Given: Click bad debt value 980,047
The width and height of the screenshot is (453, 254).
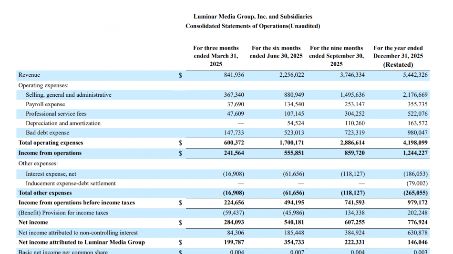Looking at the screenshot, I should [417, 133].
